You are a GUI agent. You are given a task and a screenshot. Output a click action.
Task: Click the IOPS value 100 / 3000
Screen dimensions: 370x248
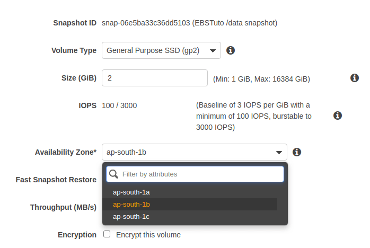click(x=119, y=105)
